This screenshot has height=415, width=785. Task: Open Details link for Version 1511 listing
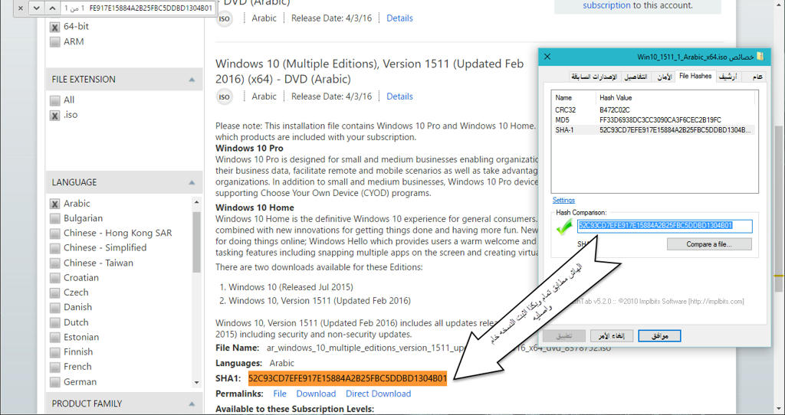tap(399, 96)
